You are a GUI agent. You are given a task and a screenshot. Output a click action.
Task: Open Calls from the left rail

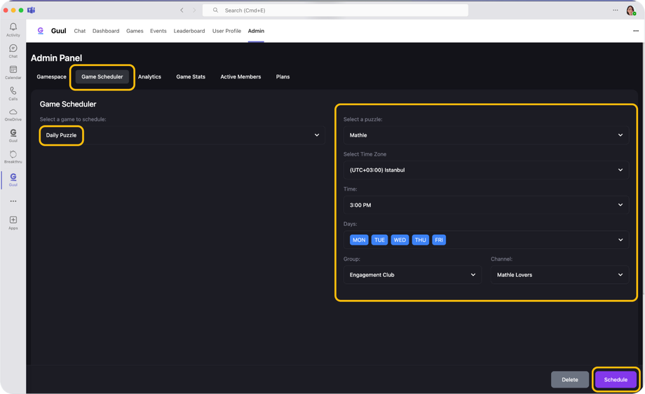(x=13, y=93)
